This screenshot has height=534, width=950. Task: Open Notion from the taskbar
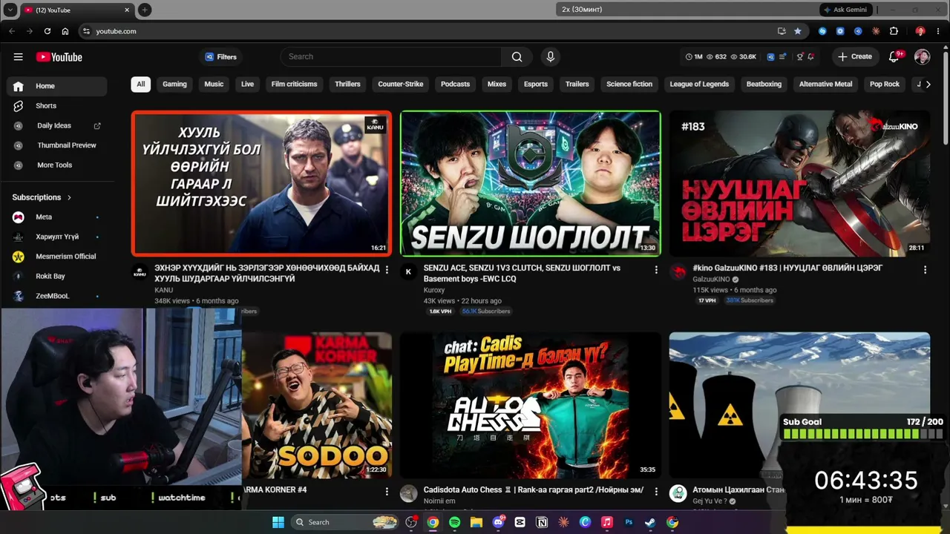tap(542, 522)
